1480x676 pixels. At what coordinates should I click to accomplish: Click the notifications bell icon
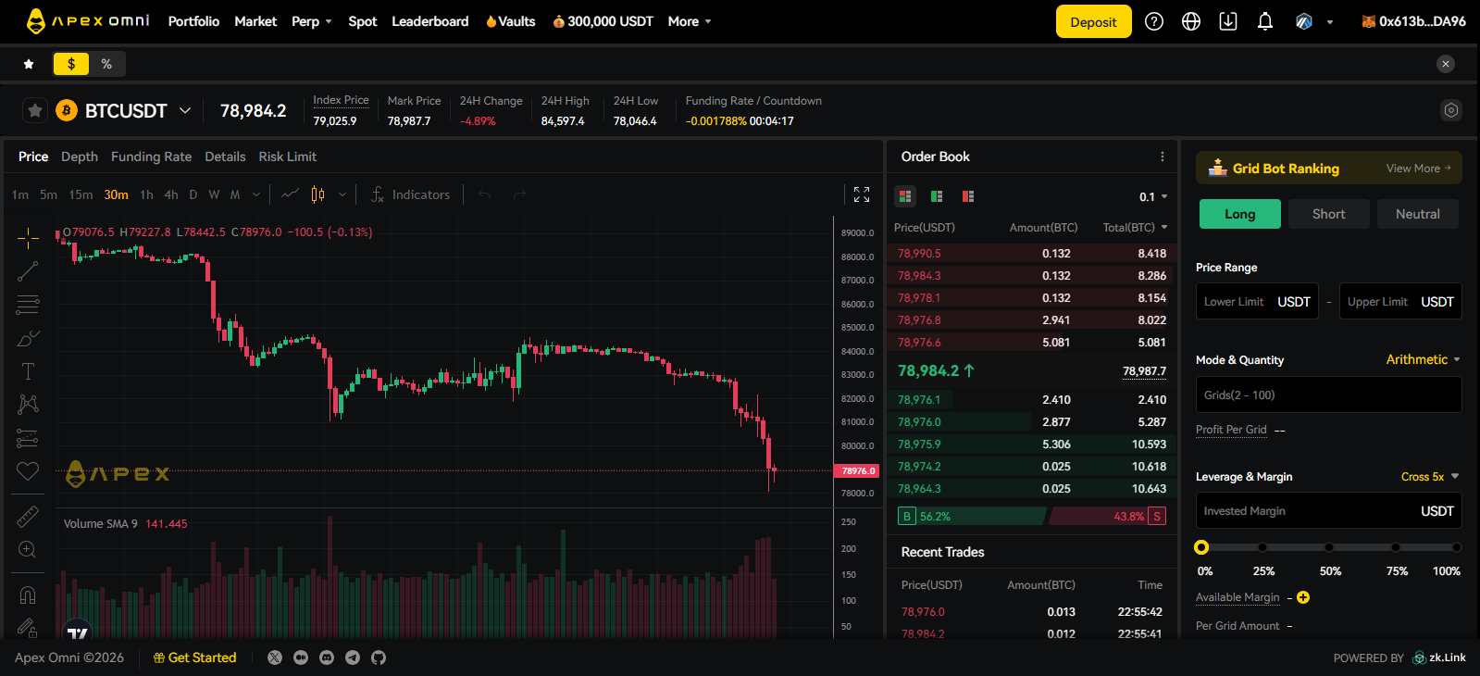click(x=1264, y=21)
